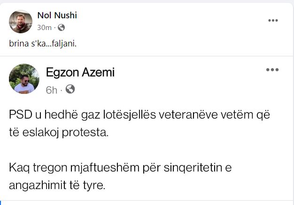Open three-dot options menu on Nol Nushi's post
Screen dimensions: 294x205
pos(273,20)
